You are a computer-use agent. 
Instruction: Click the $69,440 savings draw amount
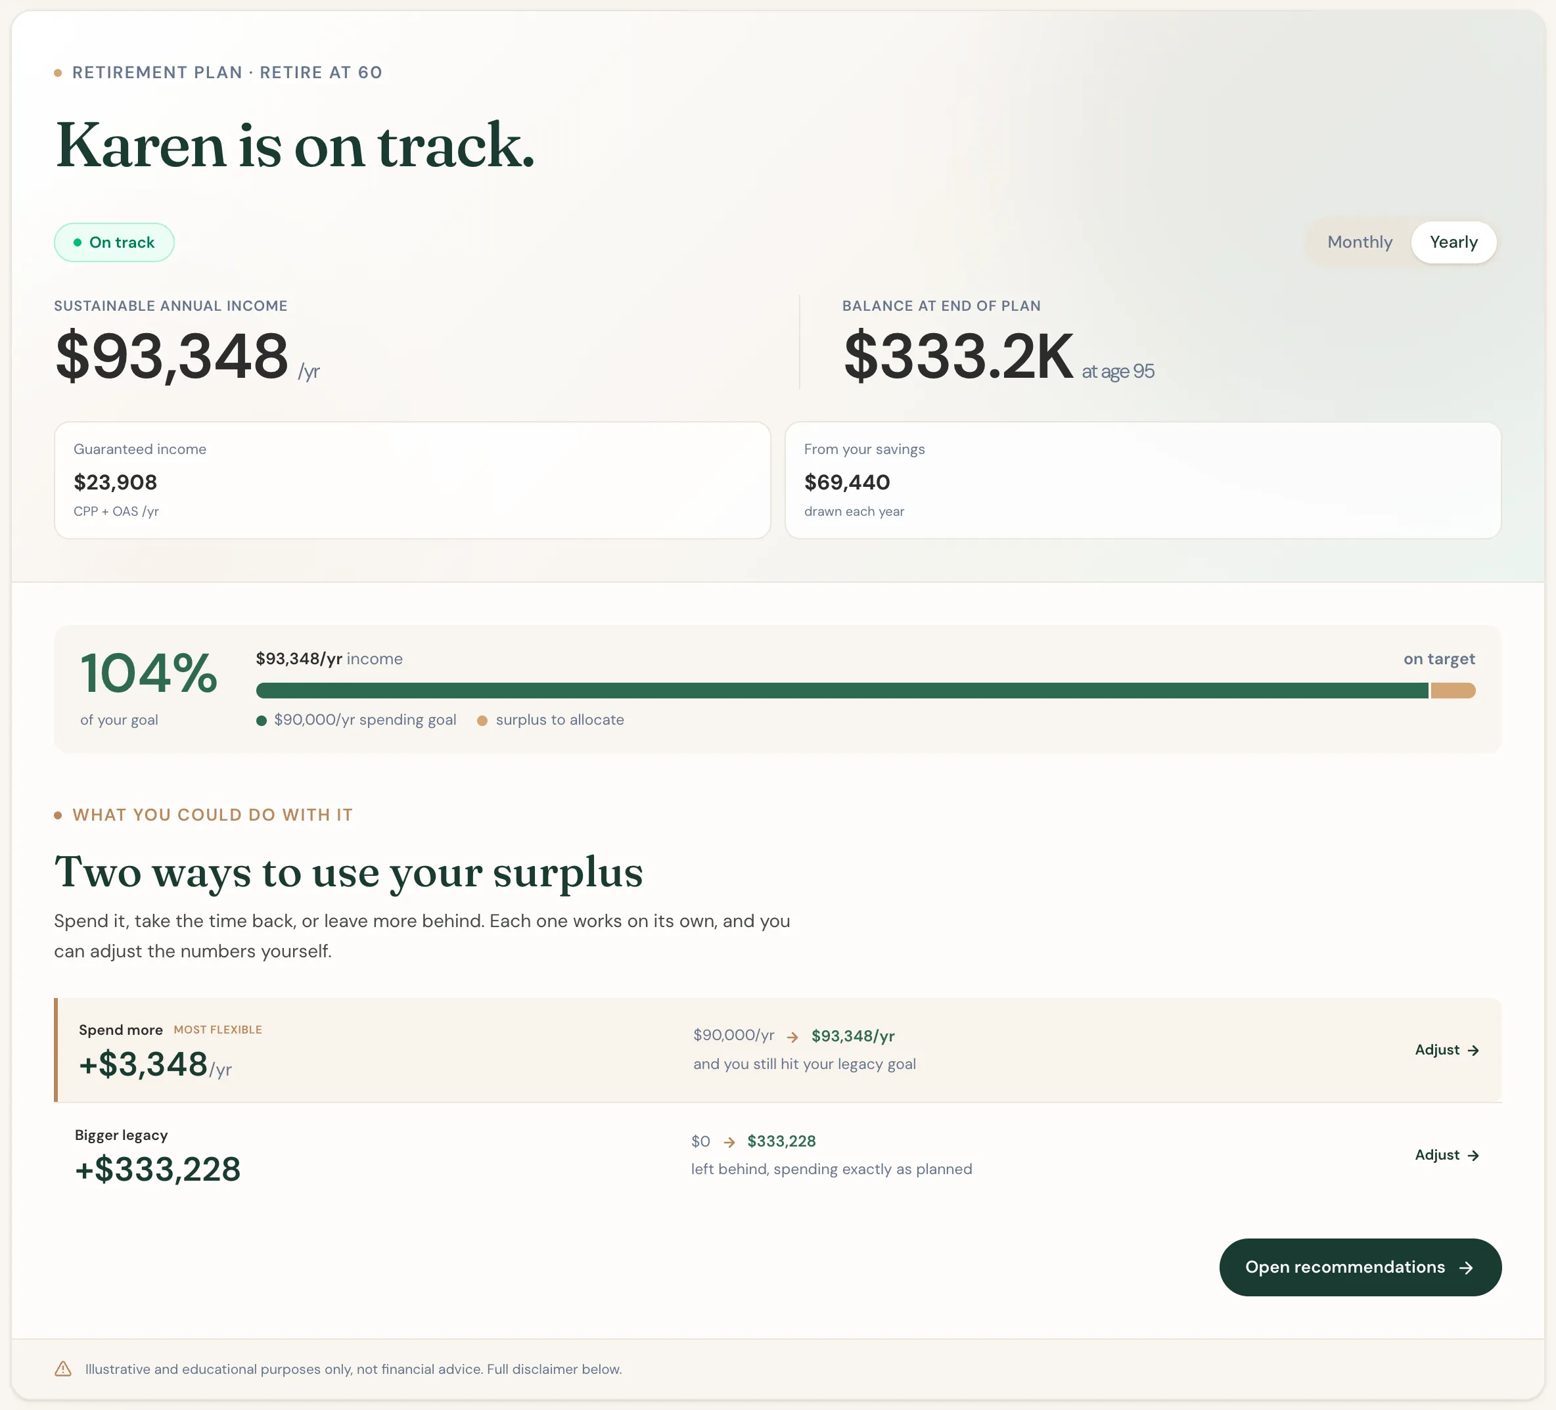click(x=847, y=482)
